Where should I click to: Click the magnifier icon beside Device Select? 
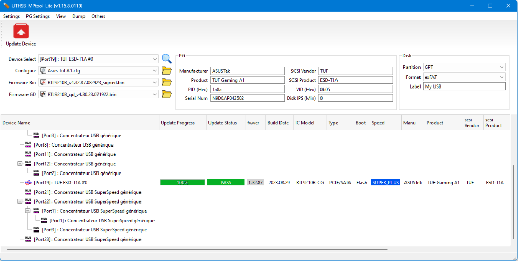point(166,59)
